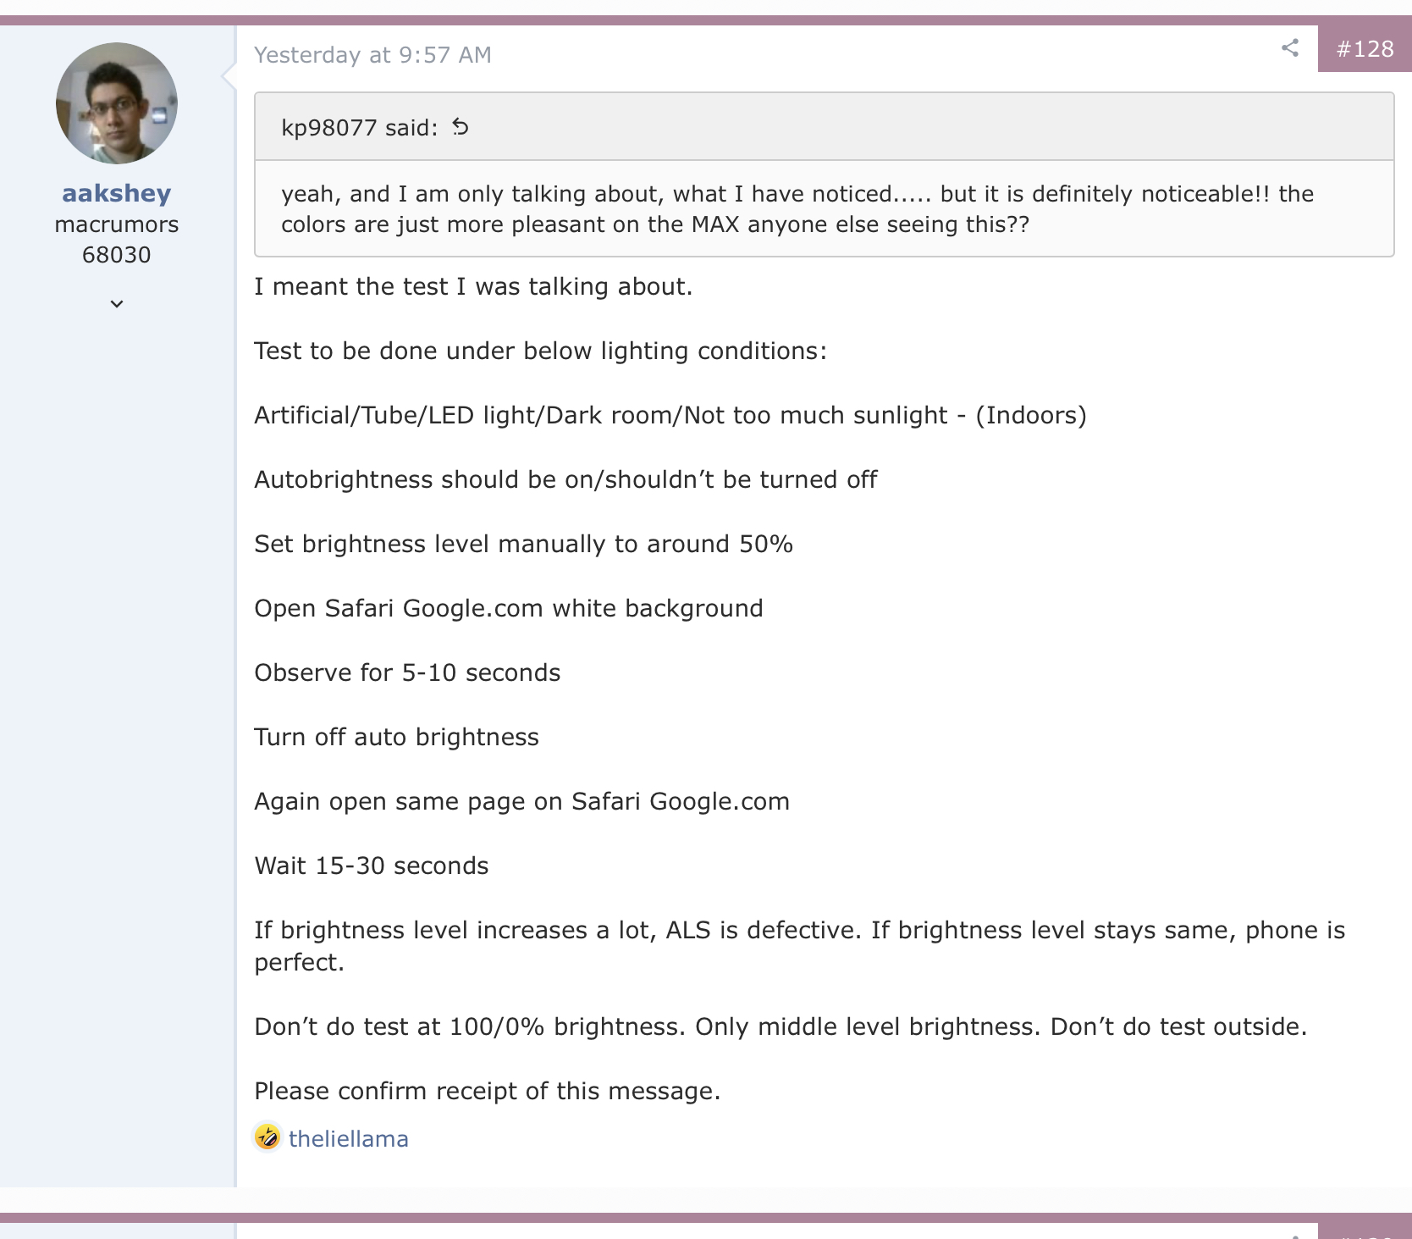Image resolution: width=1412 pixels, height=1239 pixels.
Task: Click the 'I meant the test' sentence
Action: coord(473,287)
